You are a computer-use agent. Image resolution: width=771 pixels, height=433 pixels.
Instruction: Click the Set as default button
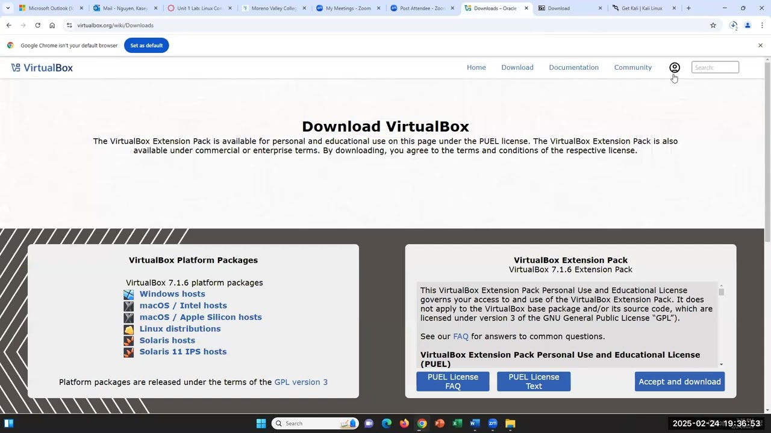click(146, 45)
